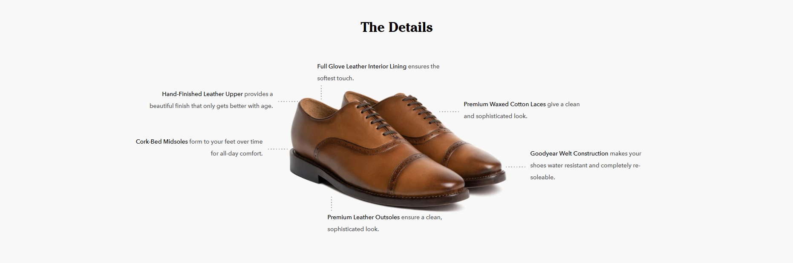Click dotted line beside Goodyear Welt text

click(x=516, y=167)
